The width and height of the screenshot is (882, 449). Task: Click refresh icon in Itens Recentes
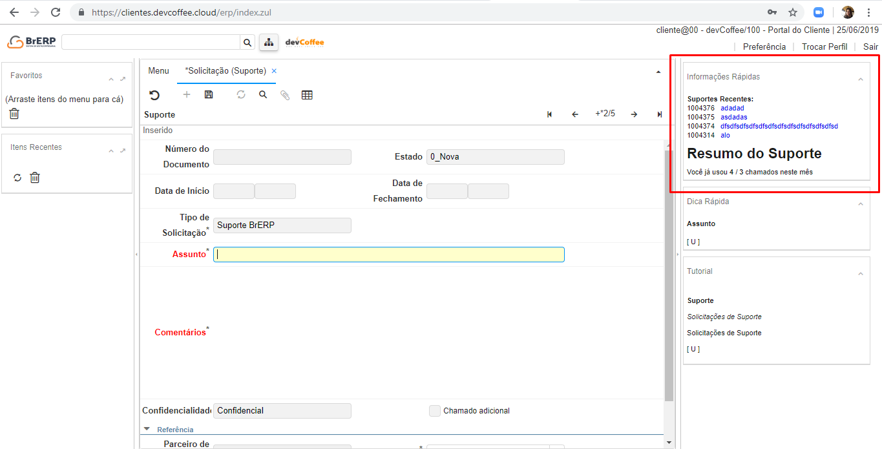17,178
